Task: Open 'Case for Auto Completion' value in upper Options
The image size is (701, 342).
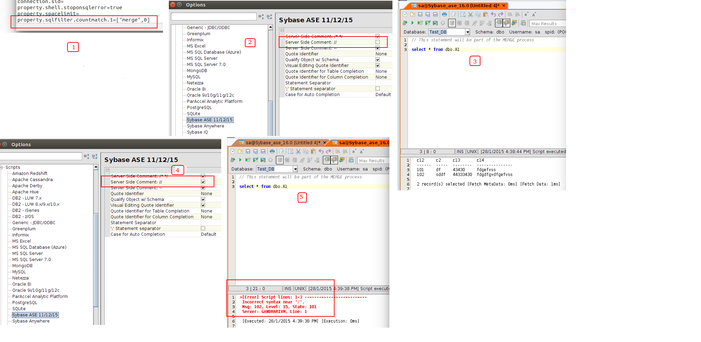Action: [x=384, y=94]
